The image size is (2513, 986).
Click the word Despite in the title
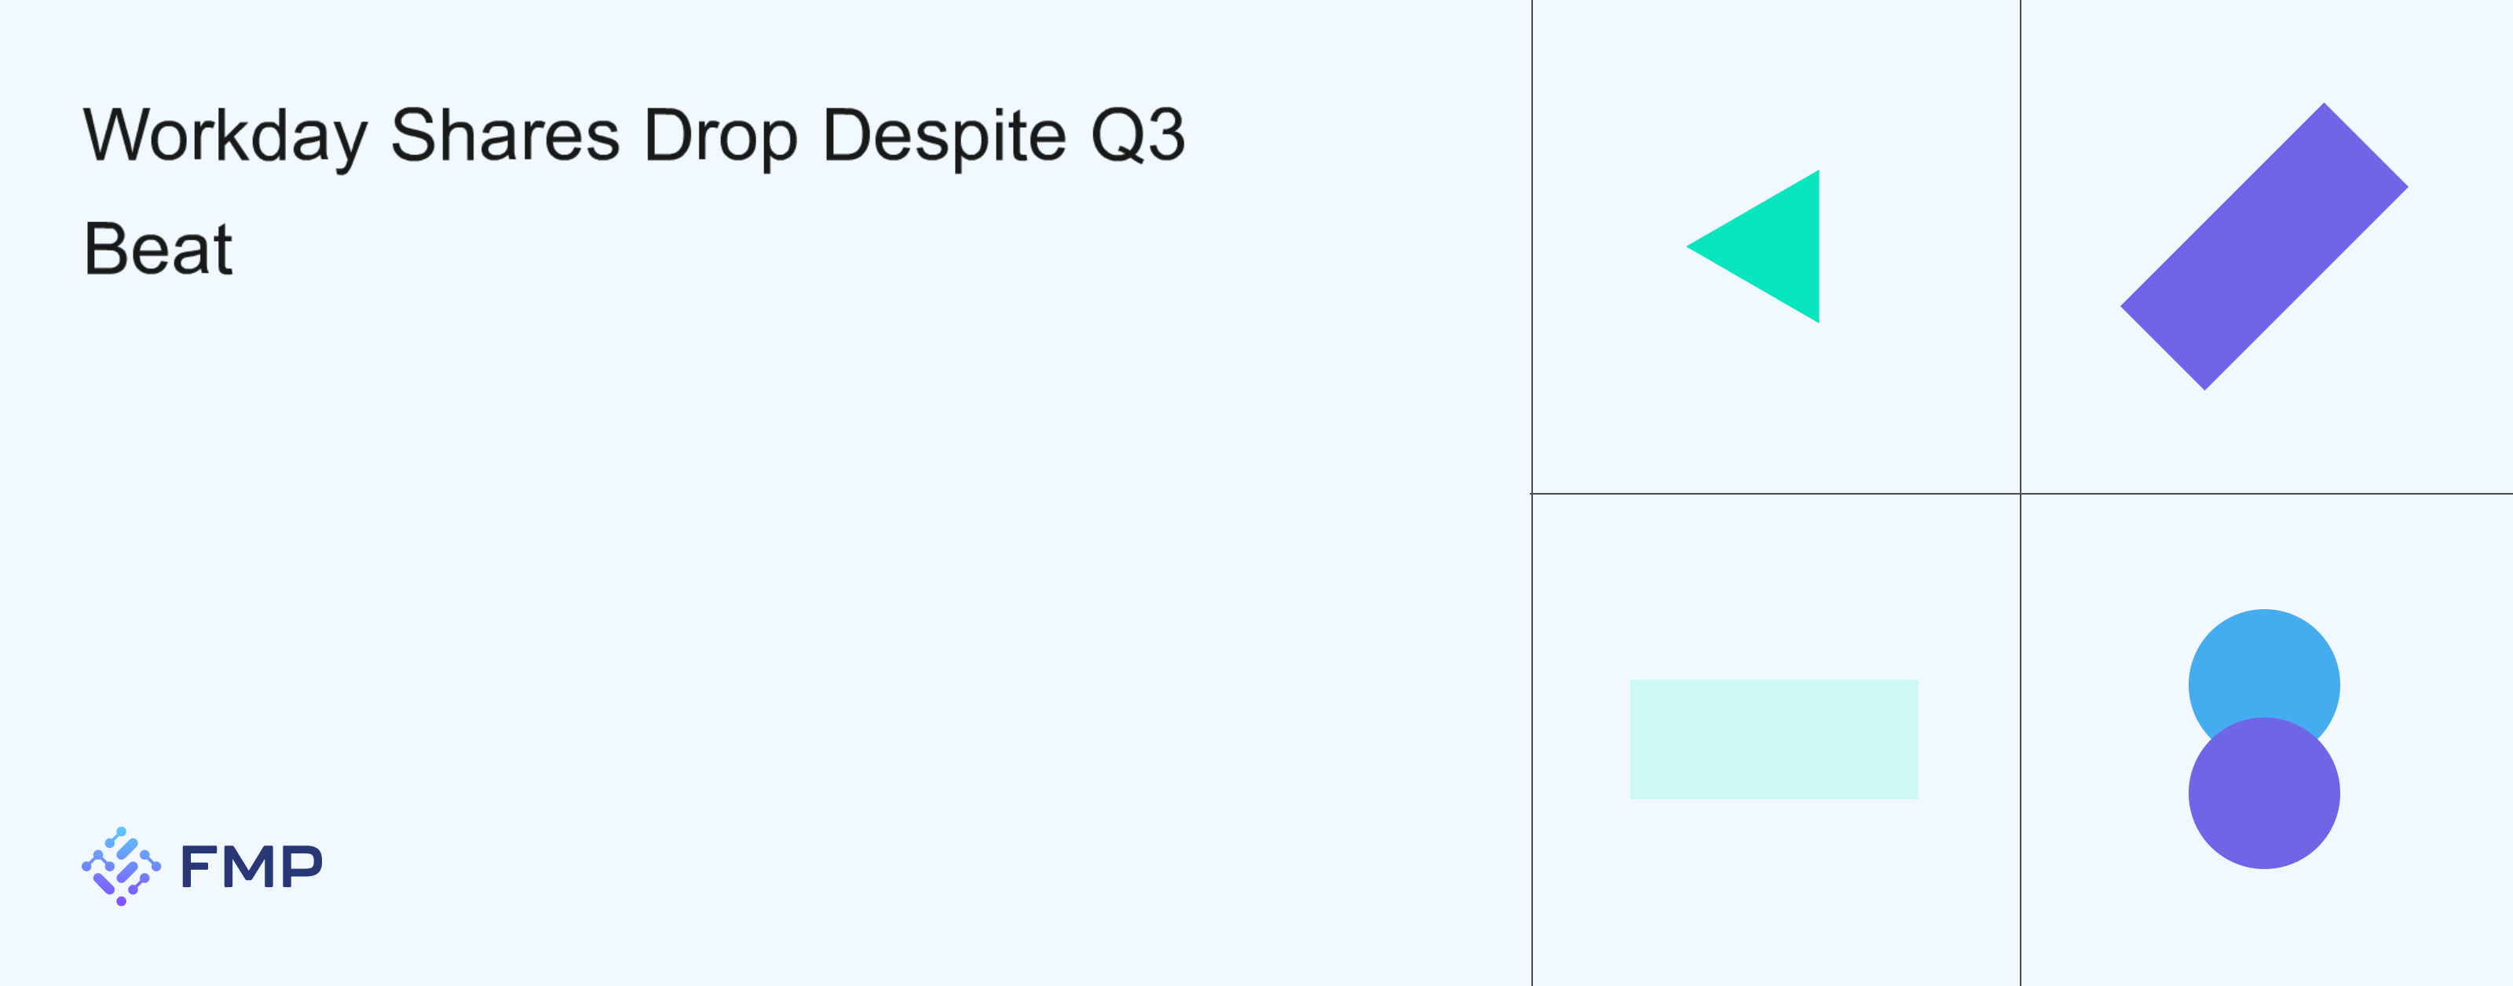(944, 137)
